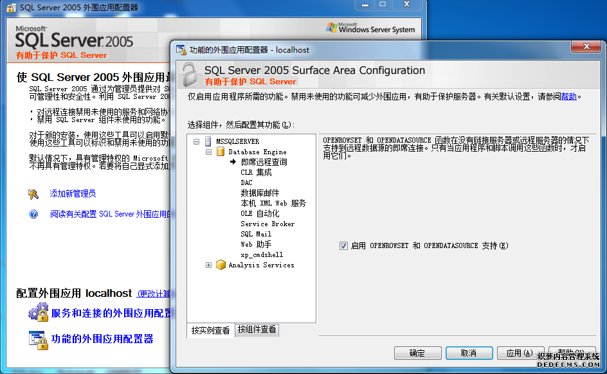Switch to the 按实例查看 tab
The width and height of the screenshot is (607, 374).
tap(210, 330)
